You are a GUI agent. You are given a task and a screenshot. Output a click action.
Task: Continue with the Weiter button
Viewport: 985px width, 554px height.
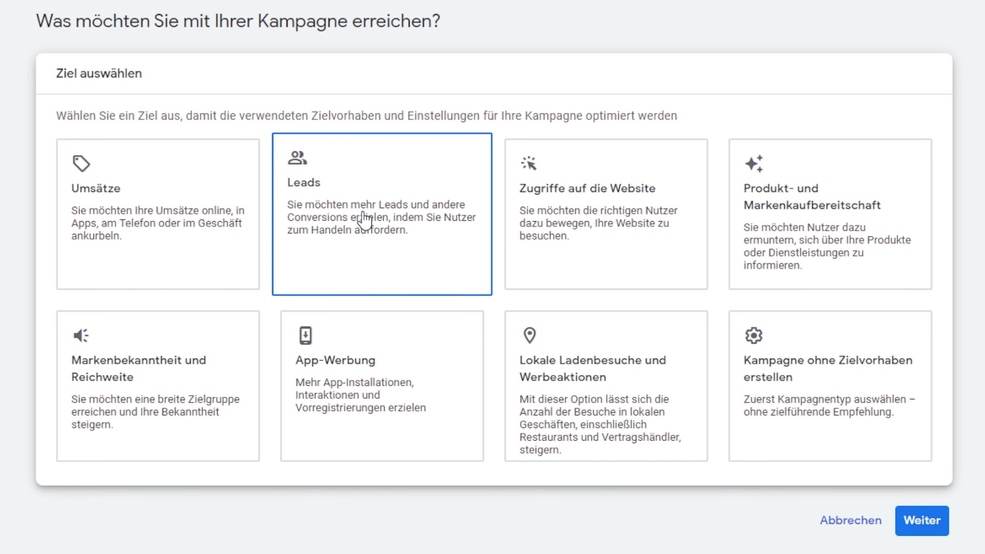pos(922,521)
